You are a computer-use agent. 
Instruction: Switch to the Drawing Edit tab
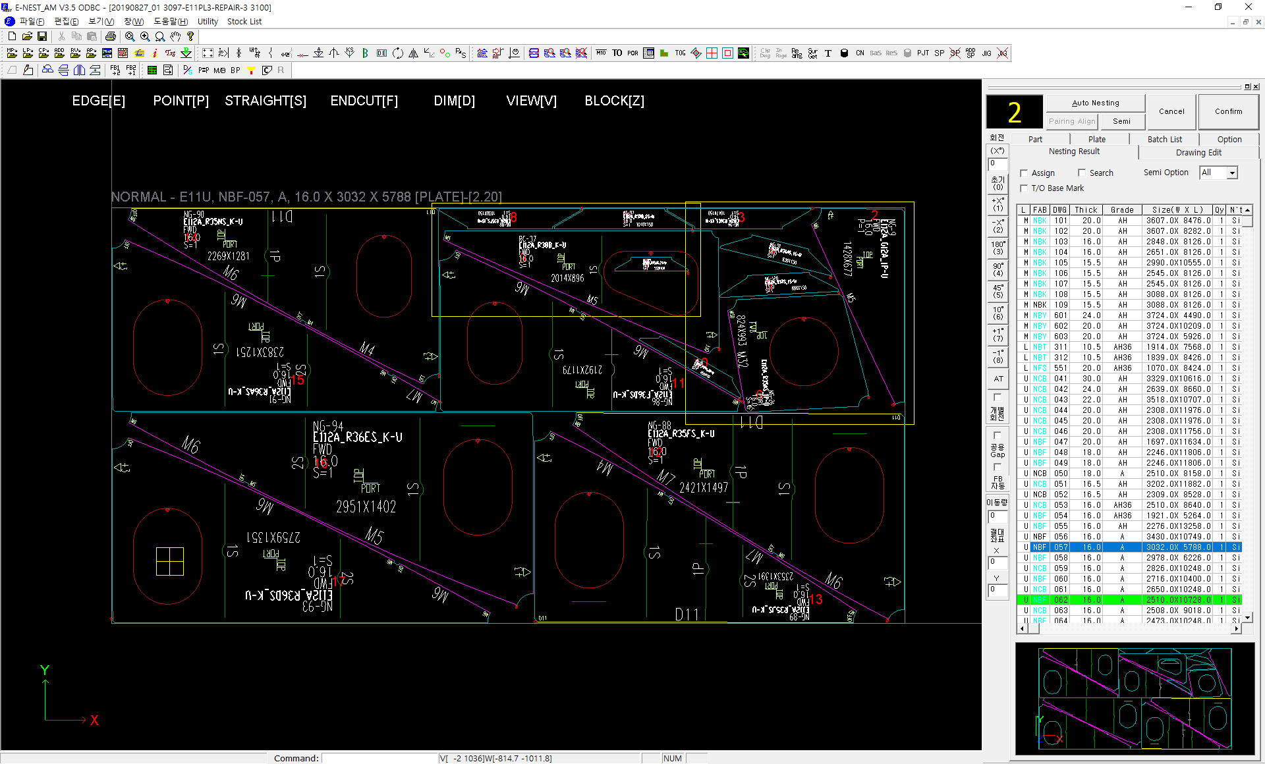coord(1198,152)
